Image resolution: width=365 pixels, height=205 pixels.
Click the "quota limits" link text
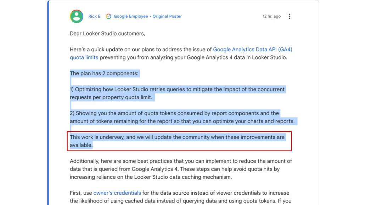click(84, 57)
